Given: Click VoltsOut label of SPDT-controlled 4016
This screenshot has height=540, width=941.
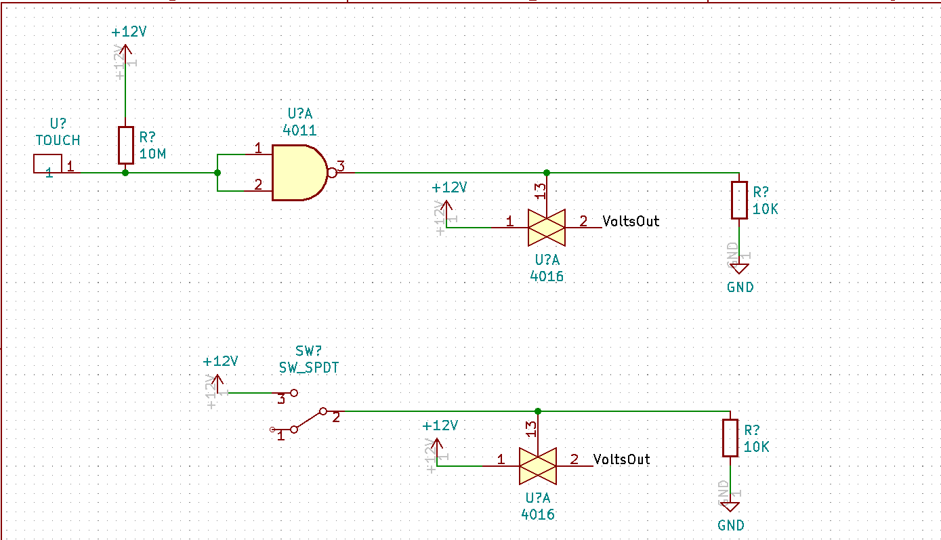Looking at the screenshot, I should pyautogui.click(x=621, y=460).
